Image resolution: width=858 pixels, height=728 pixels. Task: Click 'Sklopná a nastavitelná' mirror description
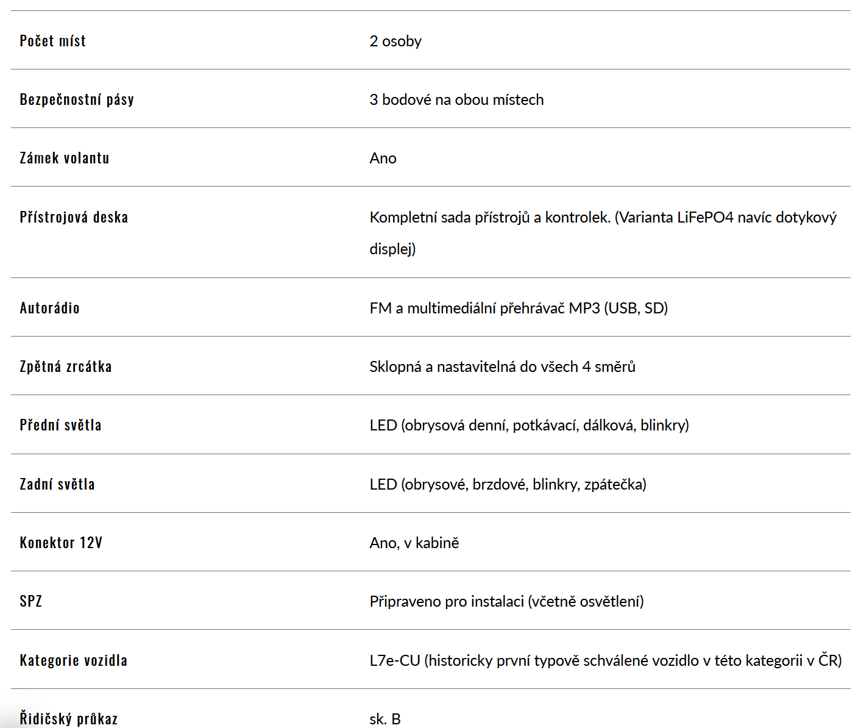click(x=502, y=366)
